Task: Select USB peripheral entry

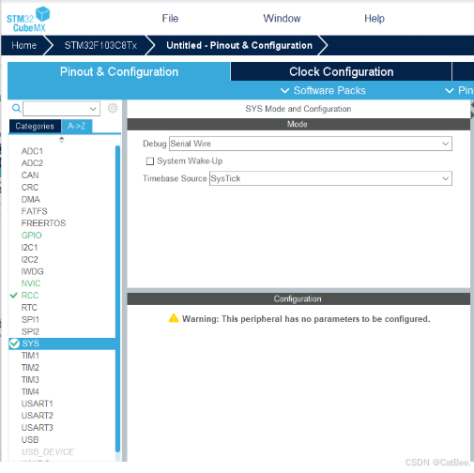Action: [x=30, y=439]
